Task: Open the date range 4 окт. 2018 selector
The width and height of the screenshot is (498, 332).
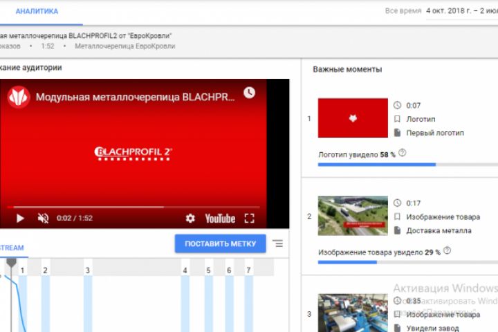Action: 462,11
